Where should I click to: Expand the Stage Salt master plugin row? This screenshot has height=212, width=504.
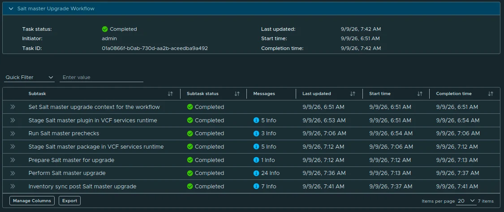13,121
